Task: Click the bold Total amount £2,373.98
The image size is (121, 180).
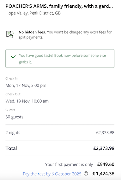Action: point(104,148)
